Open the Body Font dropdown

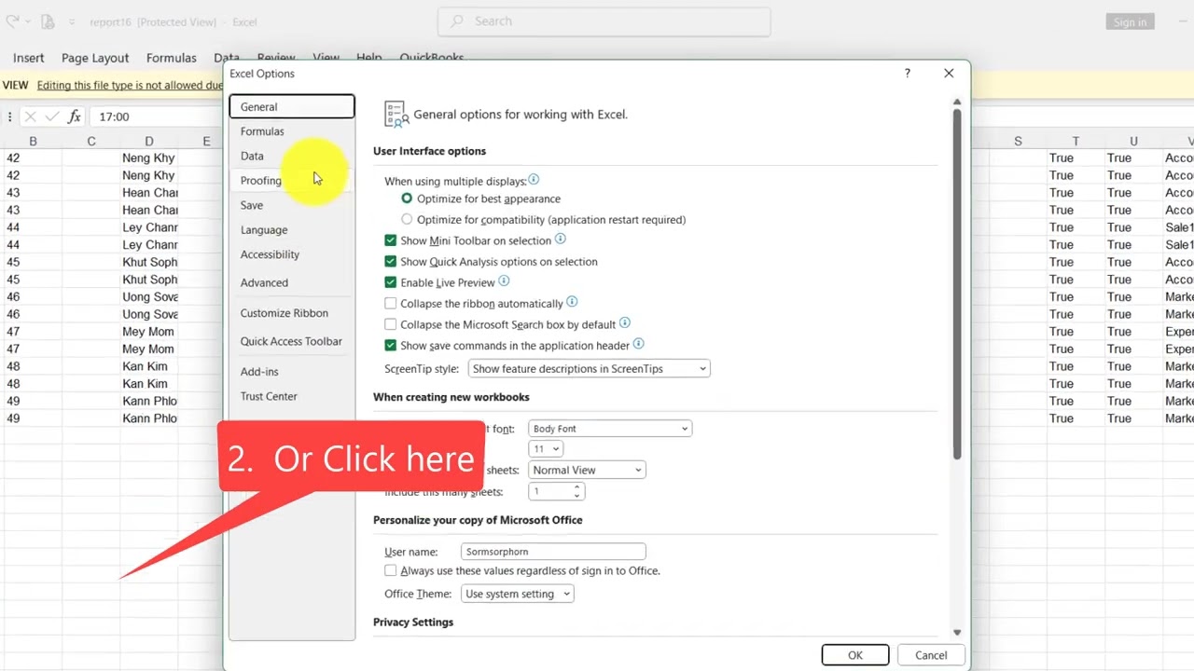(609, 429)
